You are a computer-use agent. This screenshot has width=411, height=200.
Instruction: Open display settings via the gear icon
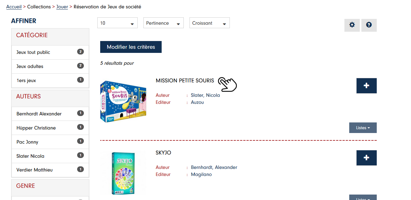click(352, 25)
